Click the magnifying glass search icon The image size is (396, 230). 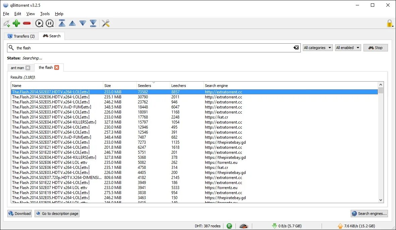pyautogui.click(x=11, y=48)
